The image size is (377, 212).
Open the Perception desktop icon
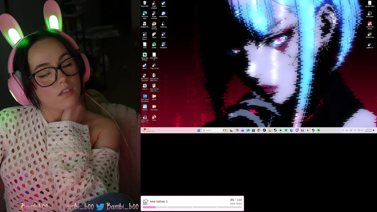(163, 45)
